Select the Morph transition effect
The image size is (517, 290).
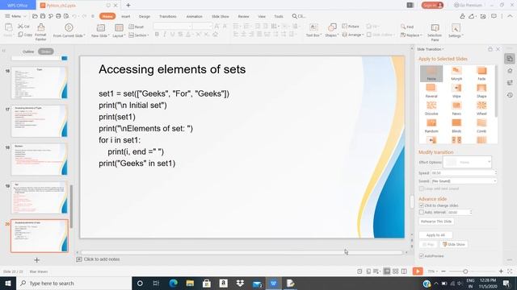tap(456, 73)
